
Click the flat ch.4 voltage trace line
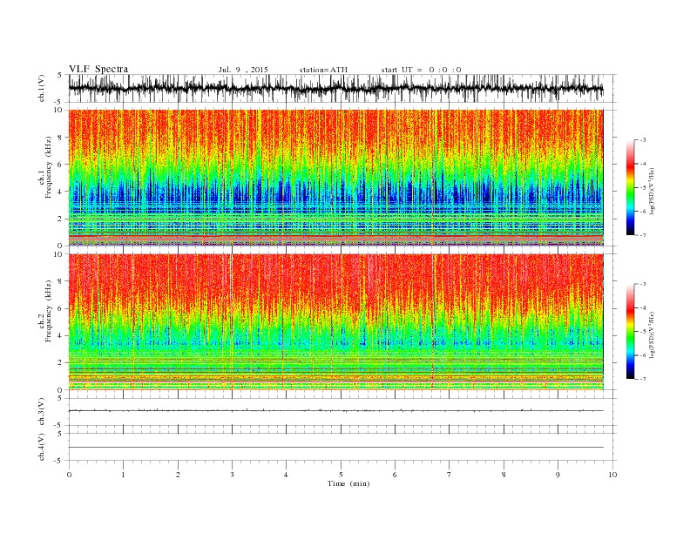click(x=335, y=448)
